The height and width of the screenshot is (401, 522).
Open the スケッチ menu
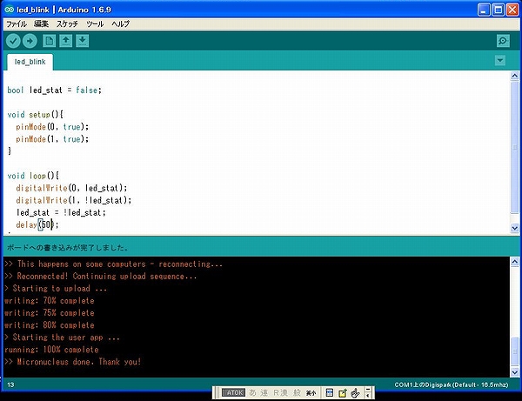(x=67, y=24)
